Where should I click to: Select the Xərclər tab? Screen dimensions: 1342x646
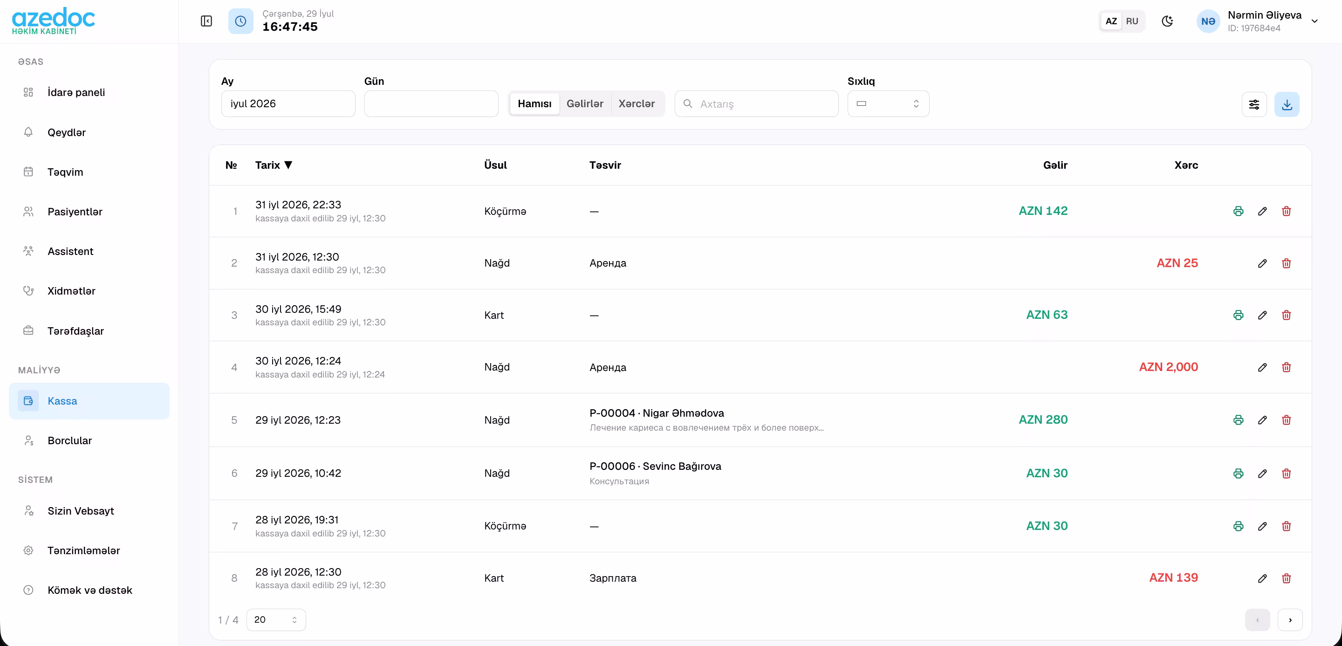point(636,103)
